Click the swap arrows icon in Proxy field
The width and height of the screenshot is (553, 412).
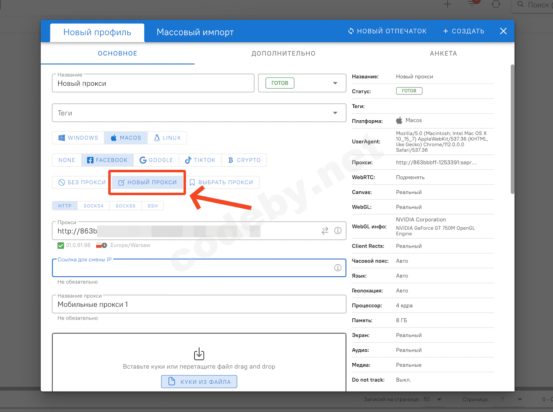[325, 231]
